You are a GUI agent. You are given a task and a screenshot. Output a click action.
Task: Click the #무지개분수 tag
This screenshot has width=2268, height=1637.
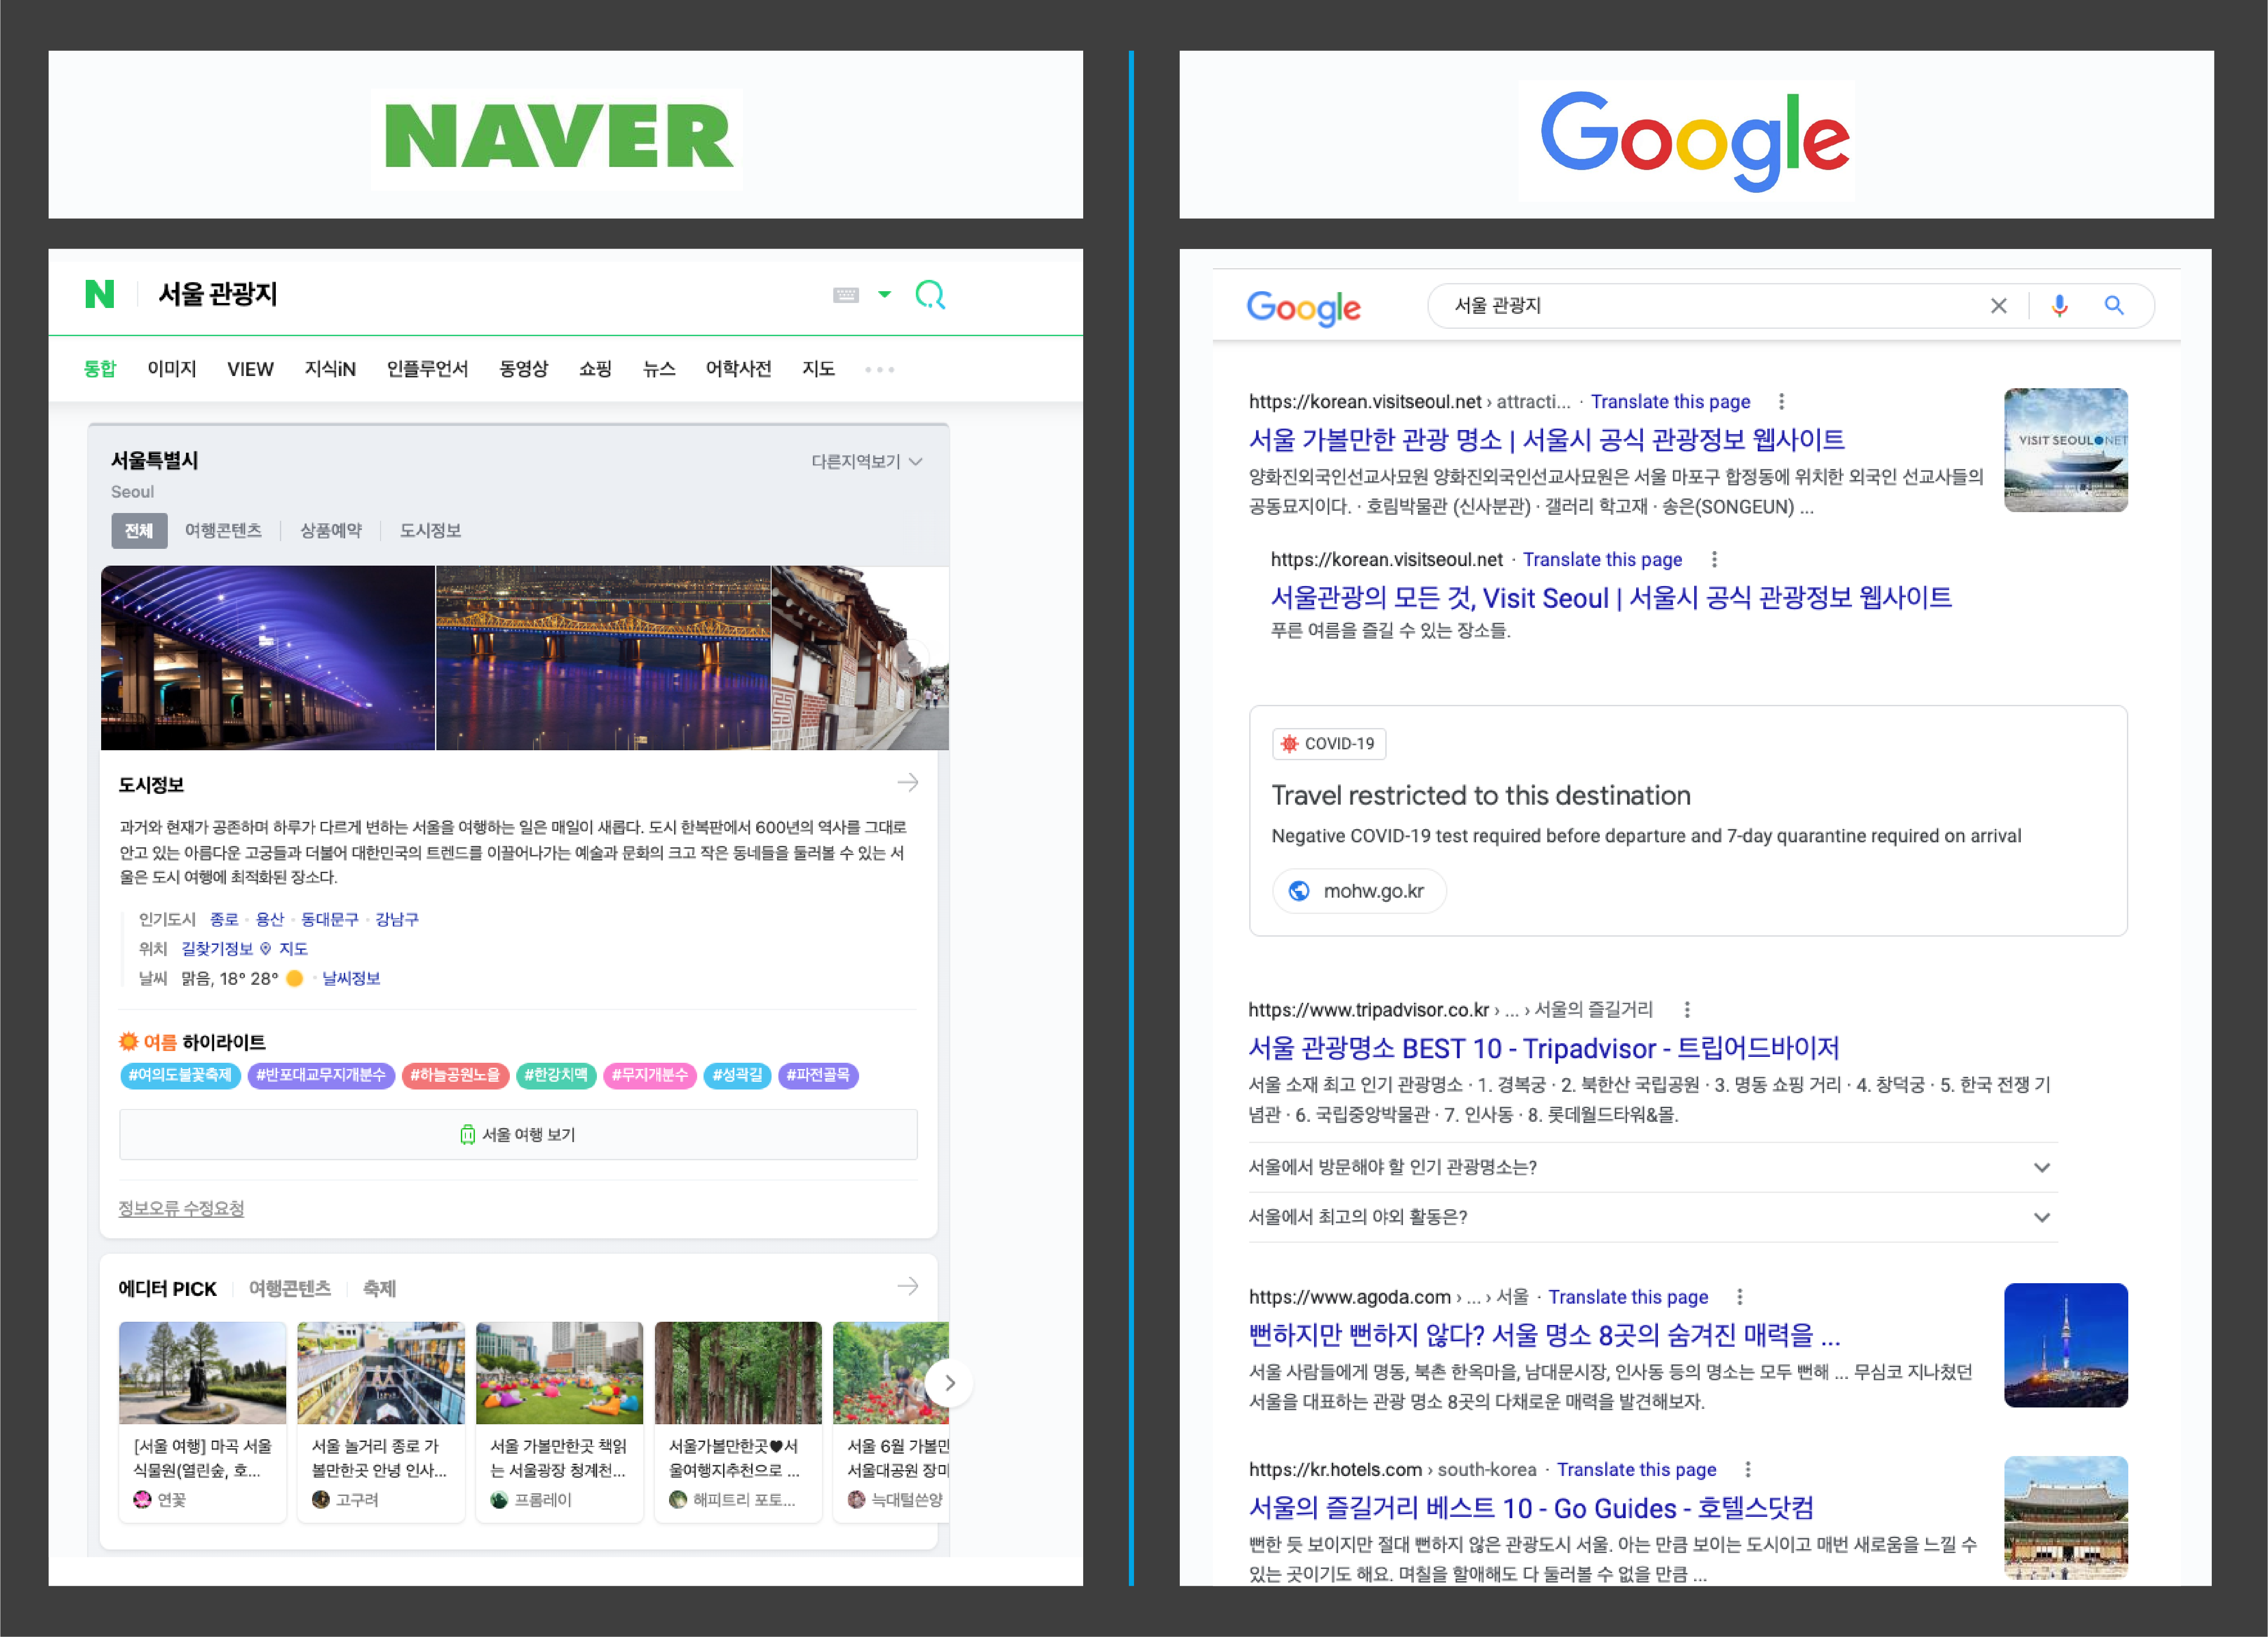pyautogui.click(x=650, y=1075)
